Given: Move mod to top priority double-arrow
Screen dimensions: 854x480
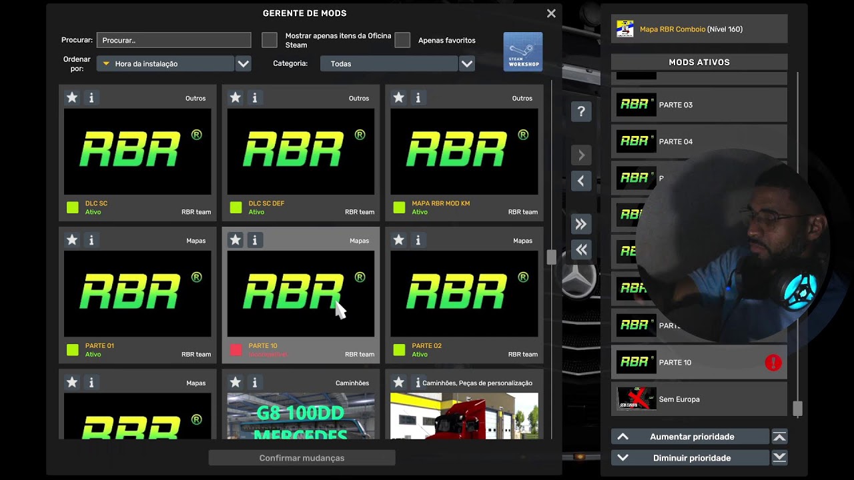Looking at the screenshot, I should [x=779, y=437].
